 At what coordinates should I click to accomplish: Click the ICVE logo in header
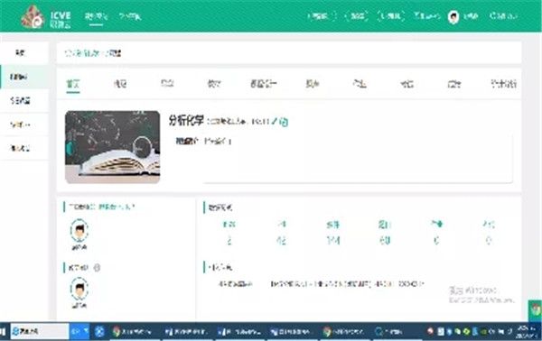point(46,16)
